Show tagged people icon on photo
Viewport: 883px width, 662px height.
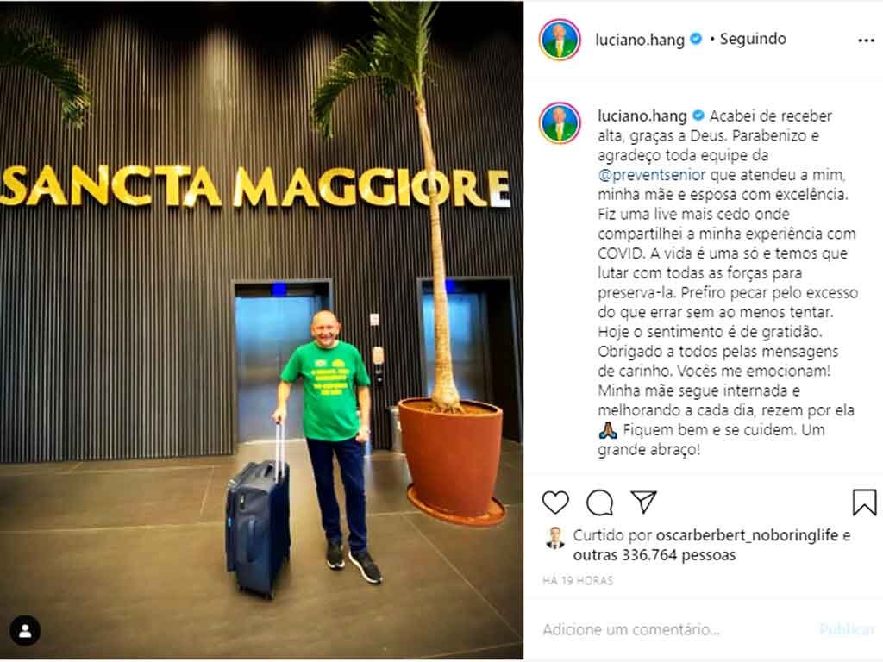[25, 630]
